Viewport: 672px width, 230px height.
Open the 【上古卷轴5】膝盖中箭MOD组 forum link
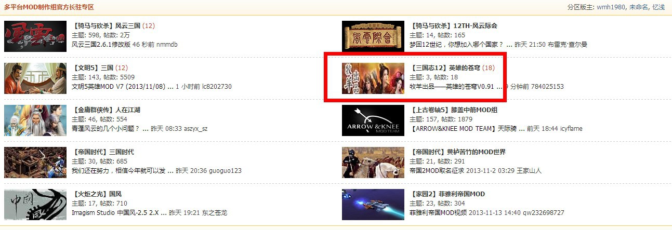[453, 110]
